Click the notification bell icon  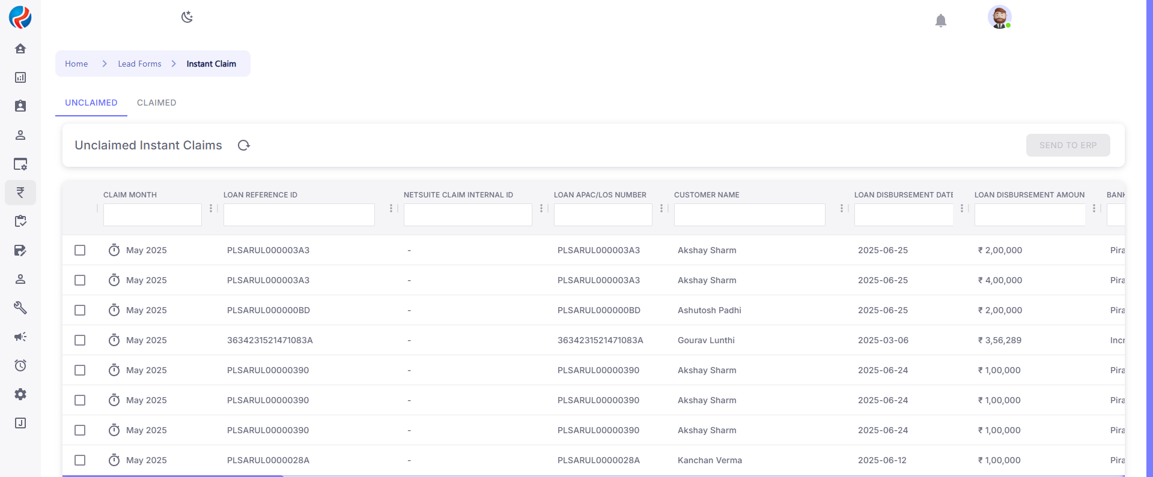[x=940, y=21]
